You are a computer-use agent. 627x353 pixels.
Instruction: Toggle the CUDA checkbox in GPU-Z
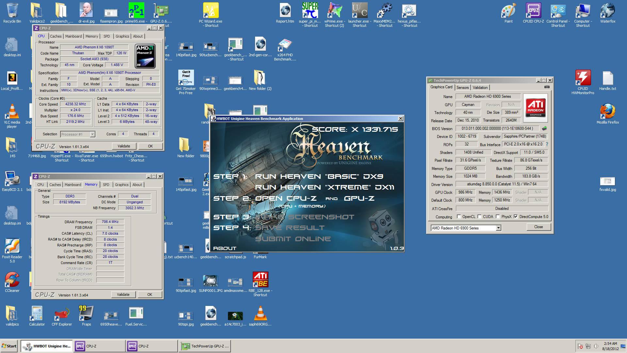point(479,216)
